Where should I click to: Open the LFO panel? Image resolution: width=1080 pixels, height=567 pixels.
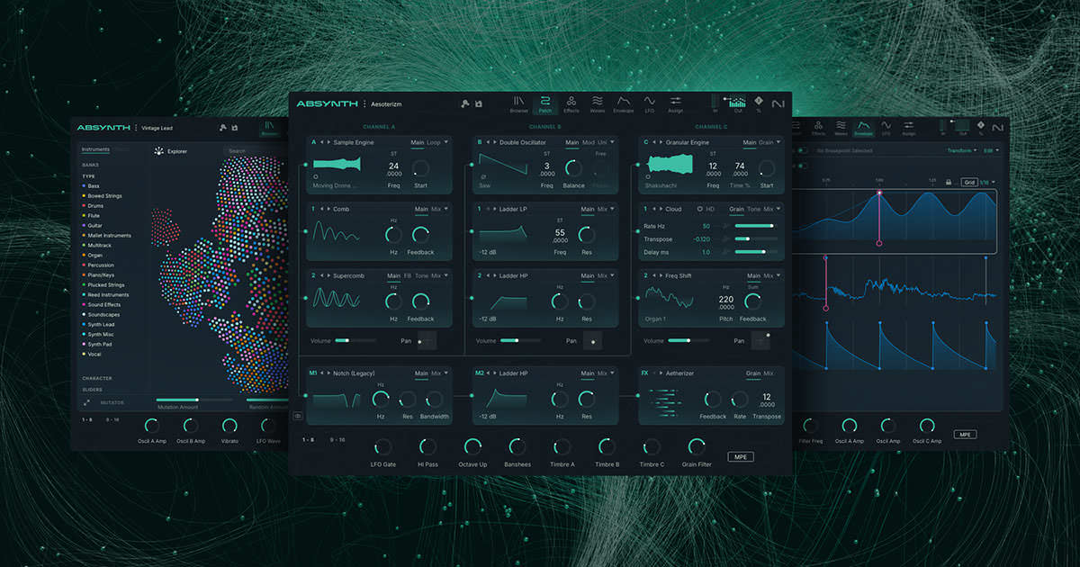[x=649, y=102]
